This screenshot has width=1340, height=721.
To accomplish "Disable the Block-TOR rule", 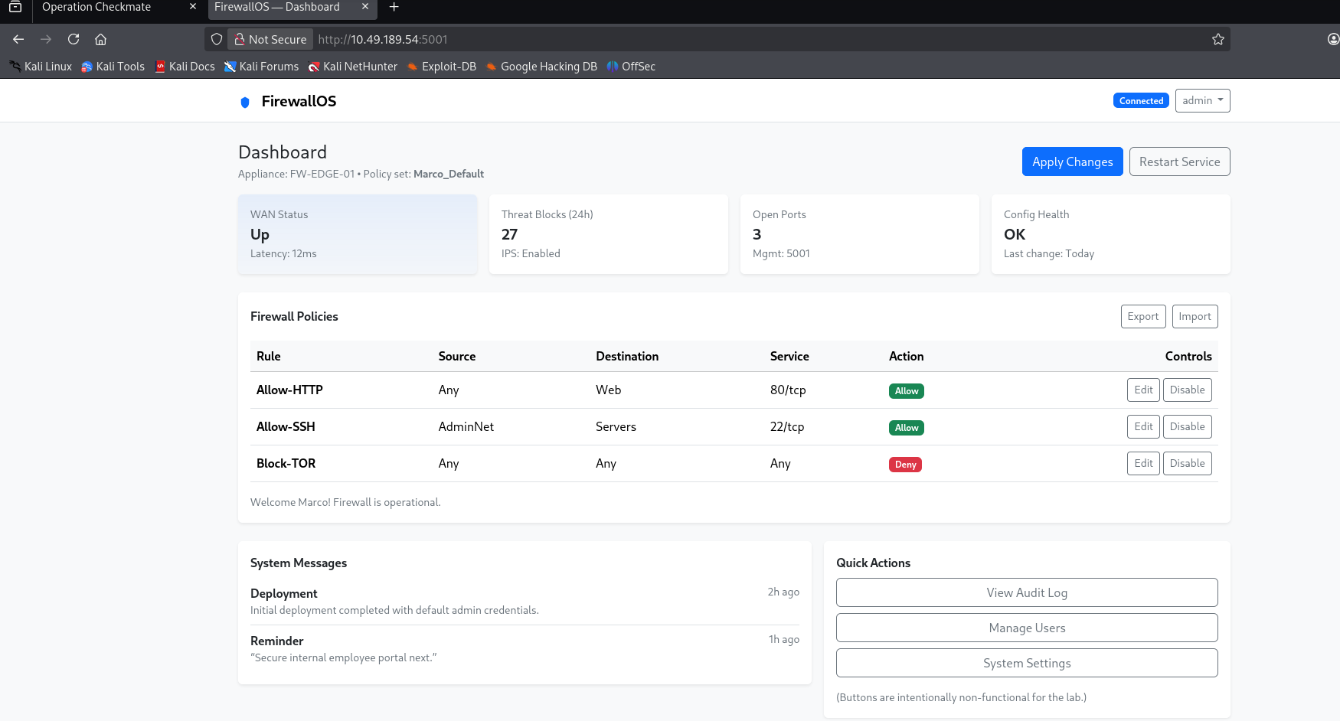I will [x=1187, y=463].
